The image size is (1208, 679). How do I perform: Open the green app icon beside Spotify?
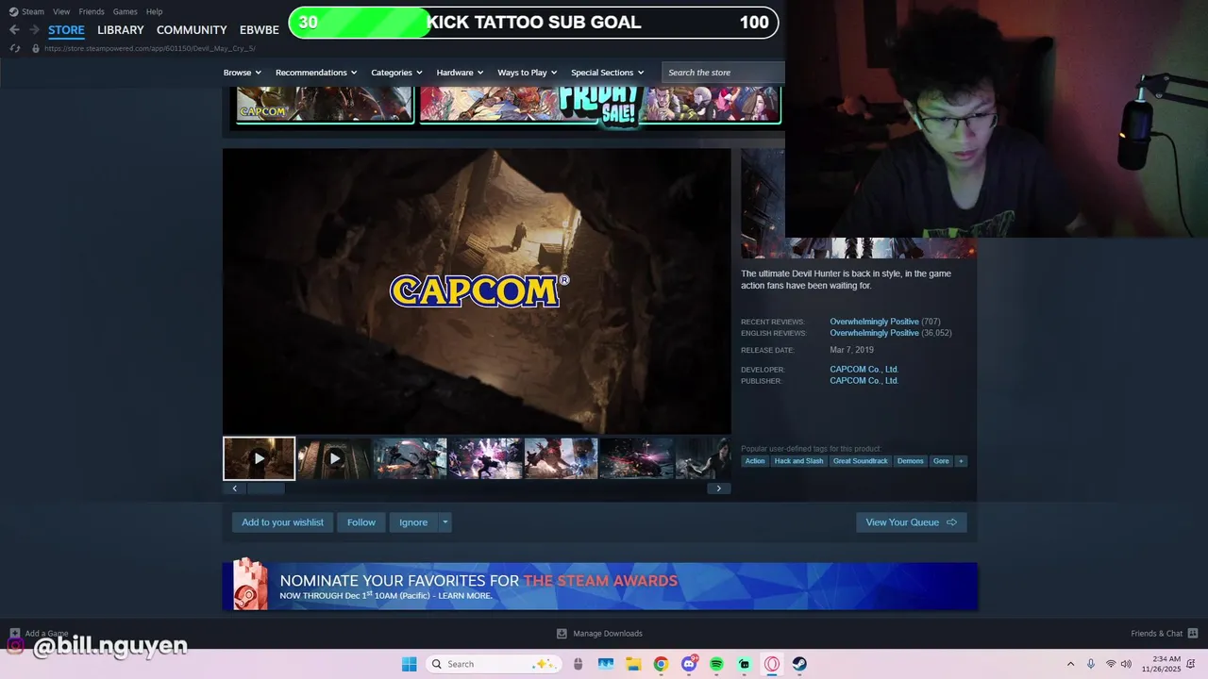click(745, 664)
